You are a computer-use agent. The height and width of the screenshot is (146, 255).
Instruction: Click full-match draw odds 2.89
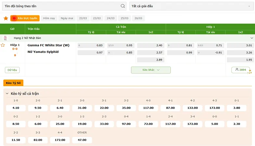click(x=151, y=60)
